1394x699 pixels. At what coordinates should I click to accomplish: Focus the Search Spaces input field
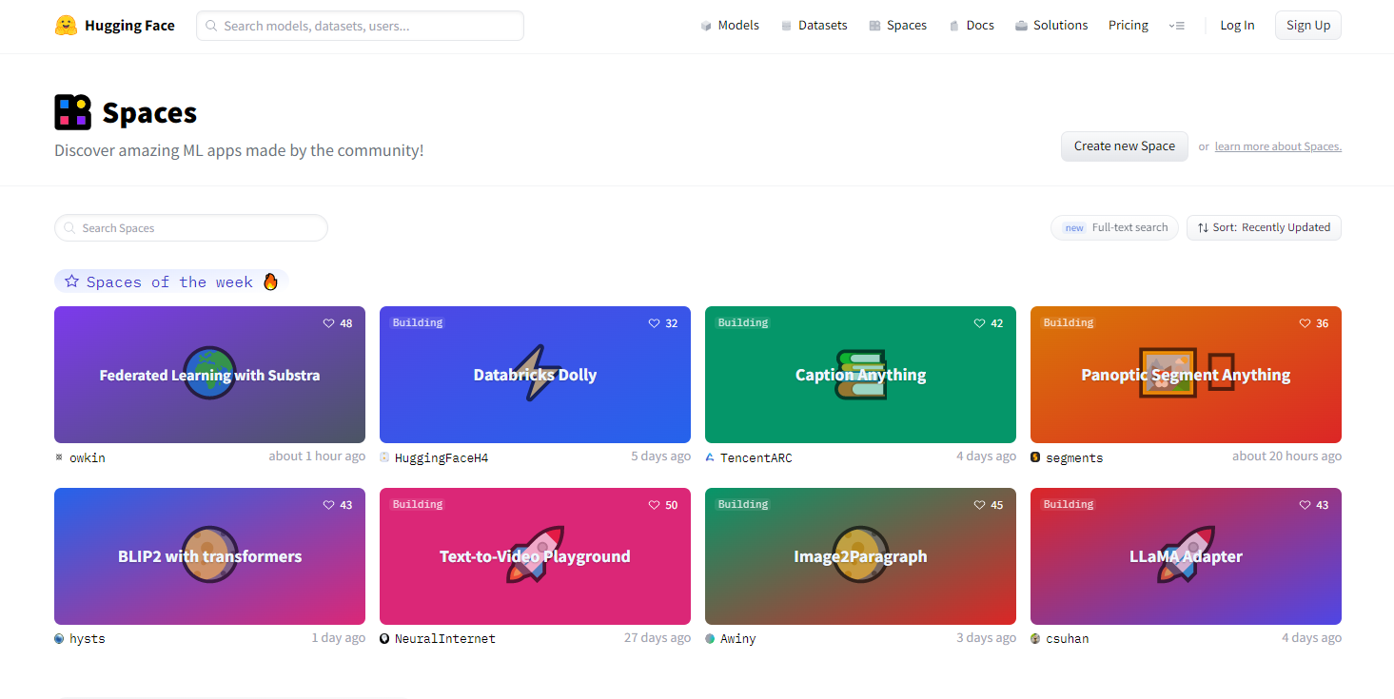point(191,228)
